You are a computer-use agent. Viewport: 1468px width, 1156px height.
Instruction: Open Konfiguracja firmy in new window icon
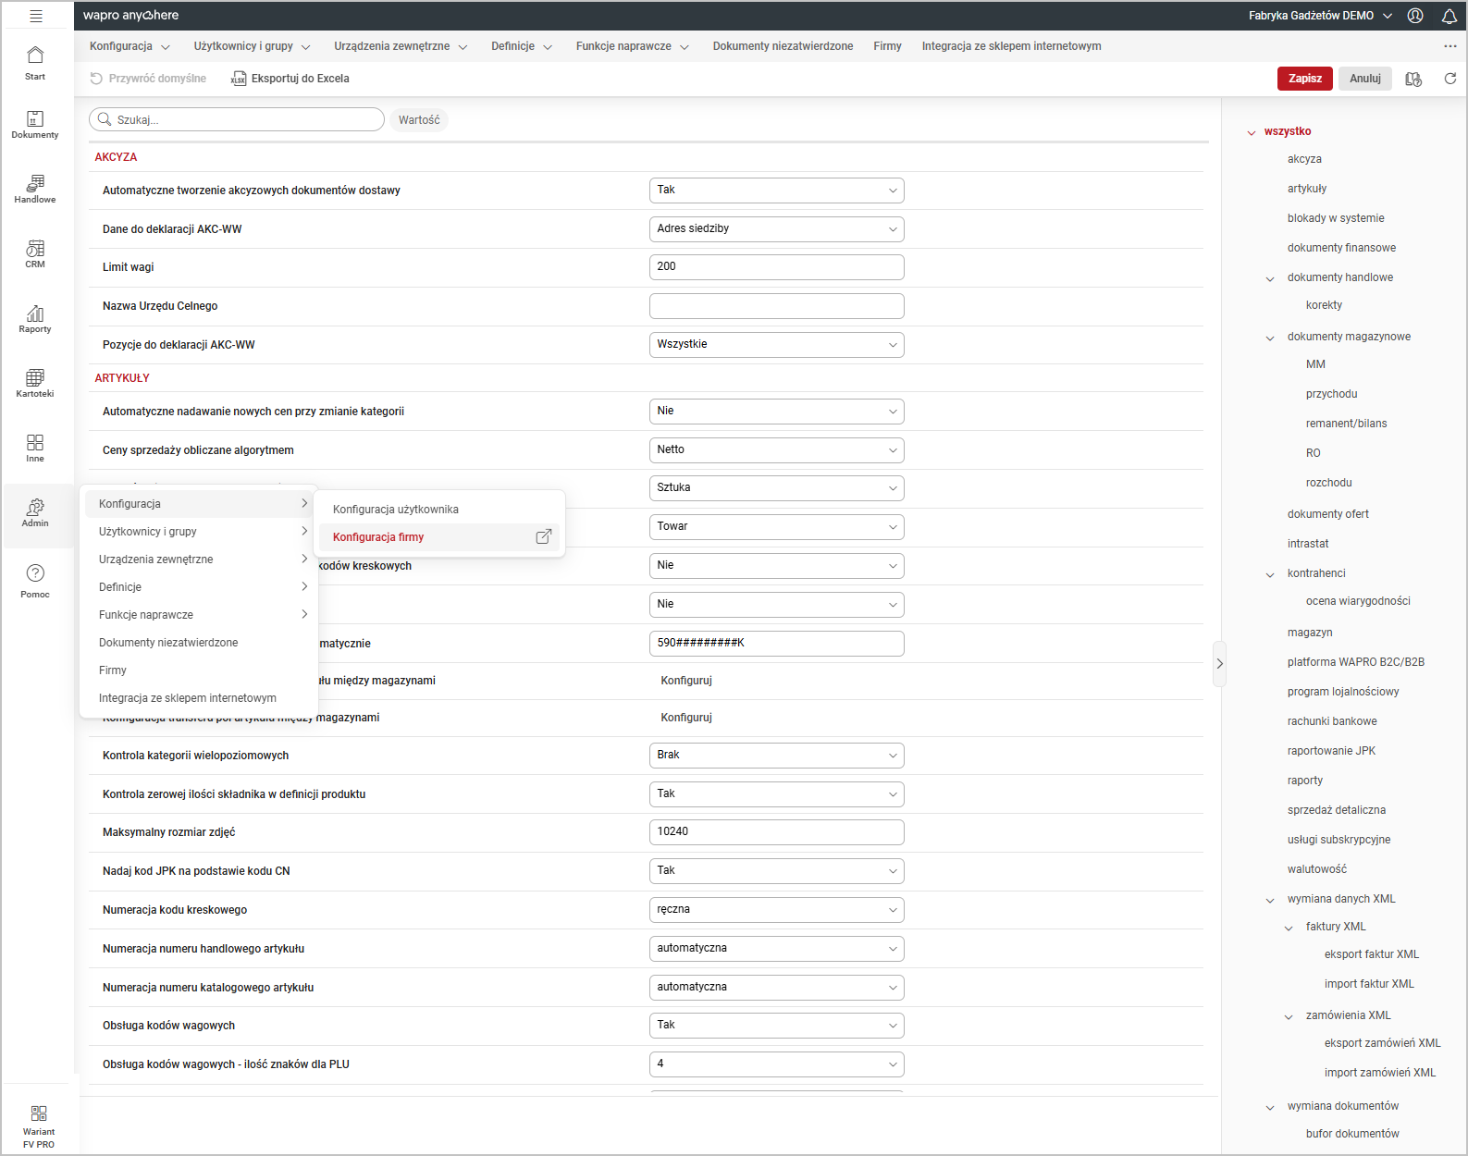544,537
